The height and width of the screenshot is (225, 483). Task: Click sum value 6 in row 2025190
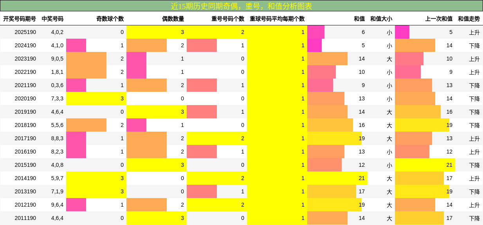point(363,32)
